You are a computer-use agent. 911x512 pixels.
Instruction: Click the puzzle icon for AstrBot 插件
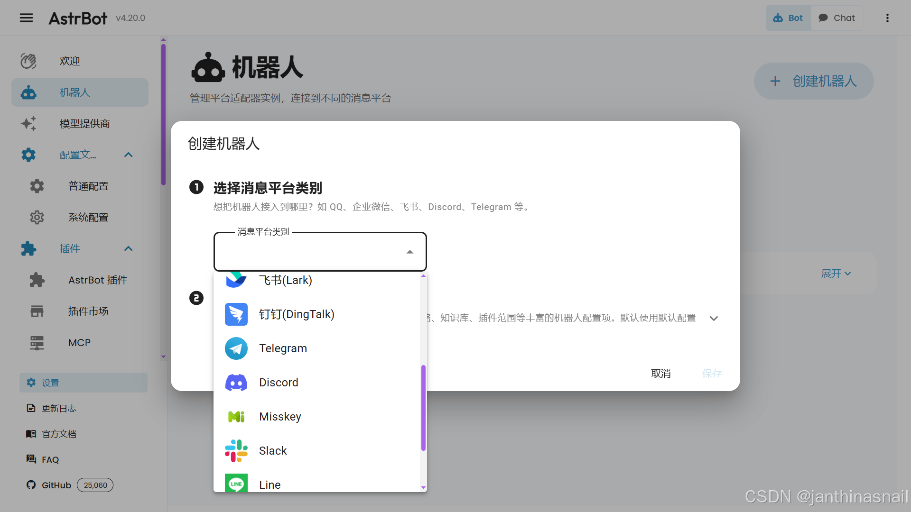37,280
